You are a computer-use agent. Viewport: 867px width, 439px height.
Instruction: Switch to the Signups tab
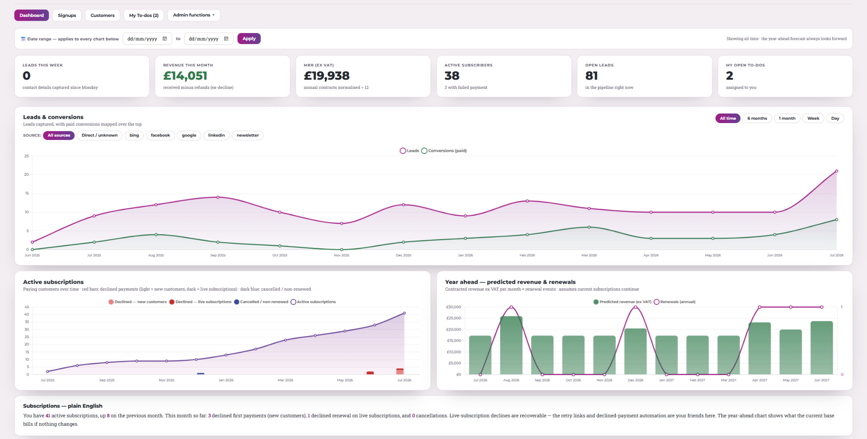[x=67, y=15]
